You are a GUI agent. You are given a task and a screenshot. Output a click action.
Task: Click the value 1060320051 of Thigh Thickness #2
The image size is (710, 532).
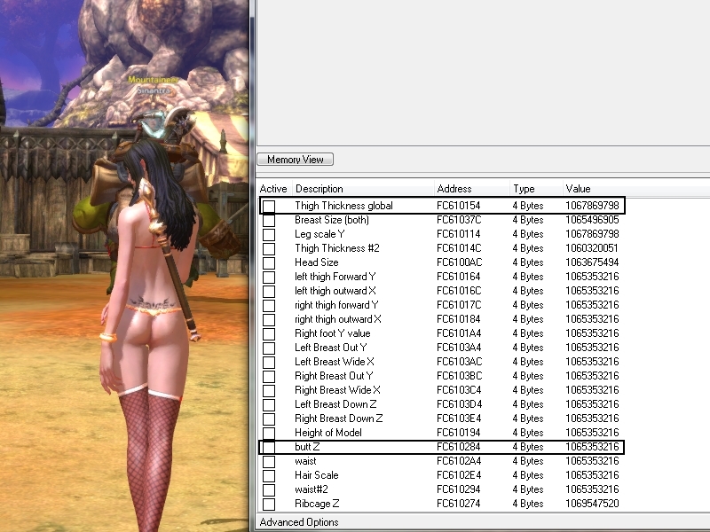click(592, 248)
